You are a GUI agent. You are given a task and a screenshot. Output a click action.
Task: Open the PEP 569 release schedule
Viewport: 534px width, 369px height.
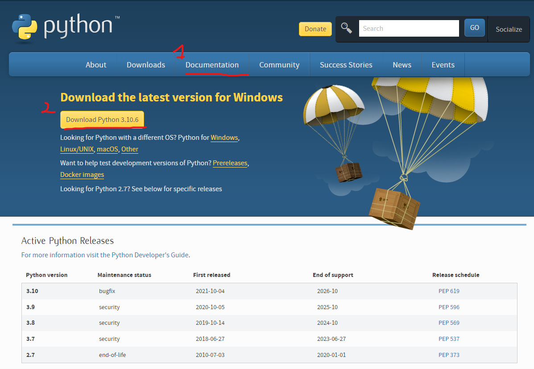(449, 323)
